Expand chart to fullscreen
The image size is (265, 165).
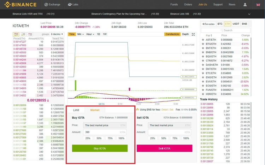coord(193,34)
